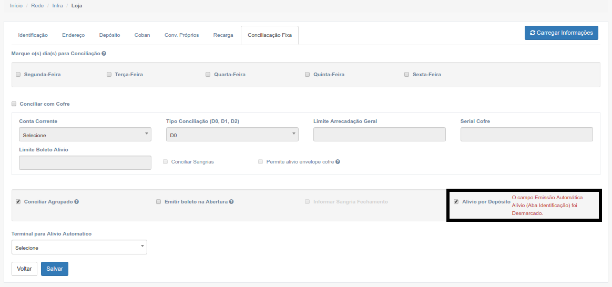
Task: Uncheck the Alívio por Depósito checkbox
Action: [456, 202]
